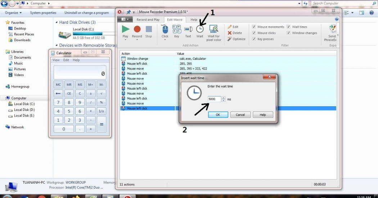Open the Record dropdown arrow
This screenshot has height=198, width=378.
[137, 40]
